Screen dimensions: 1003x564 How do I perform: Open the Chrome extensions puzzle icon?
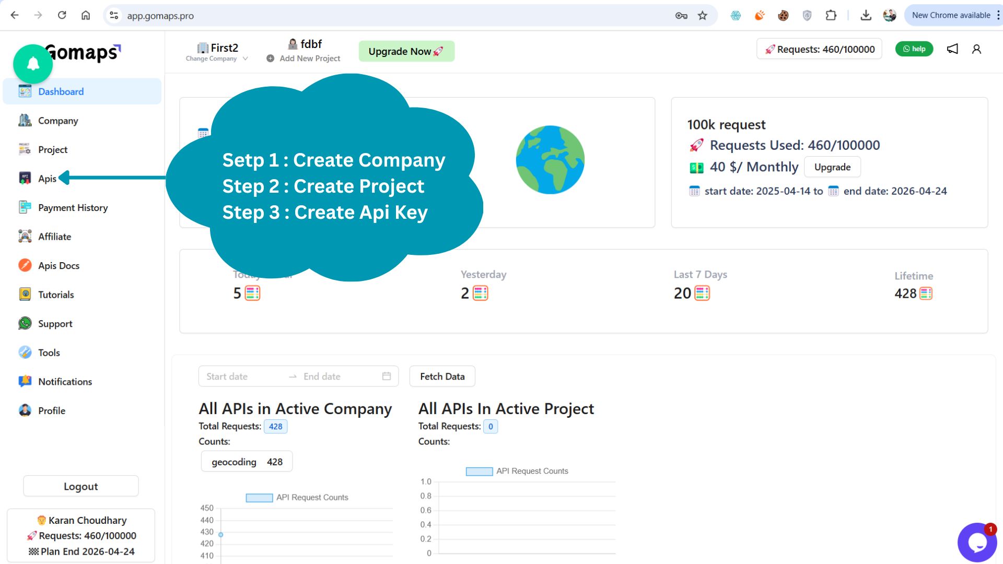(831, 15)
